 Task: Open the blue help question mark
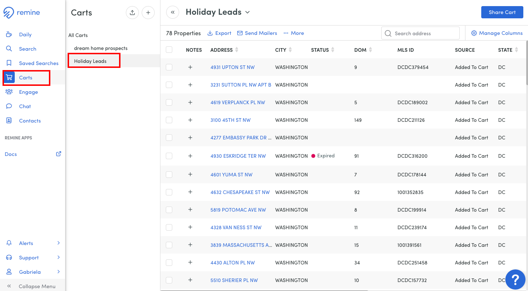(x=515, y=279)
